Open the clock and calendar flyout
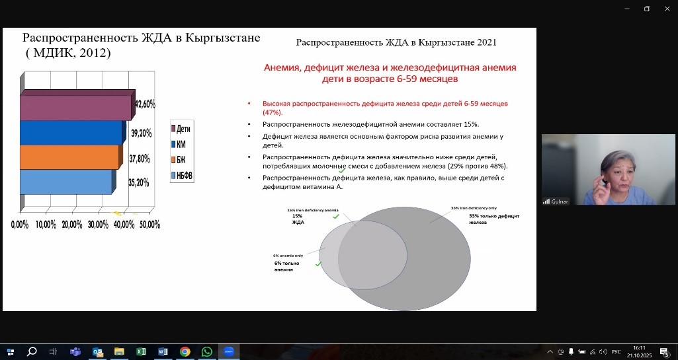The width and height of the screenshot is (678, 360). point(640,350)
